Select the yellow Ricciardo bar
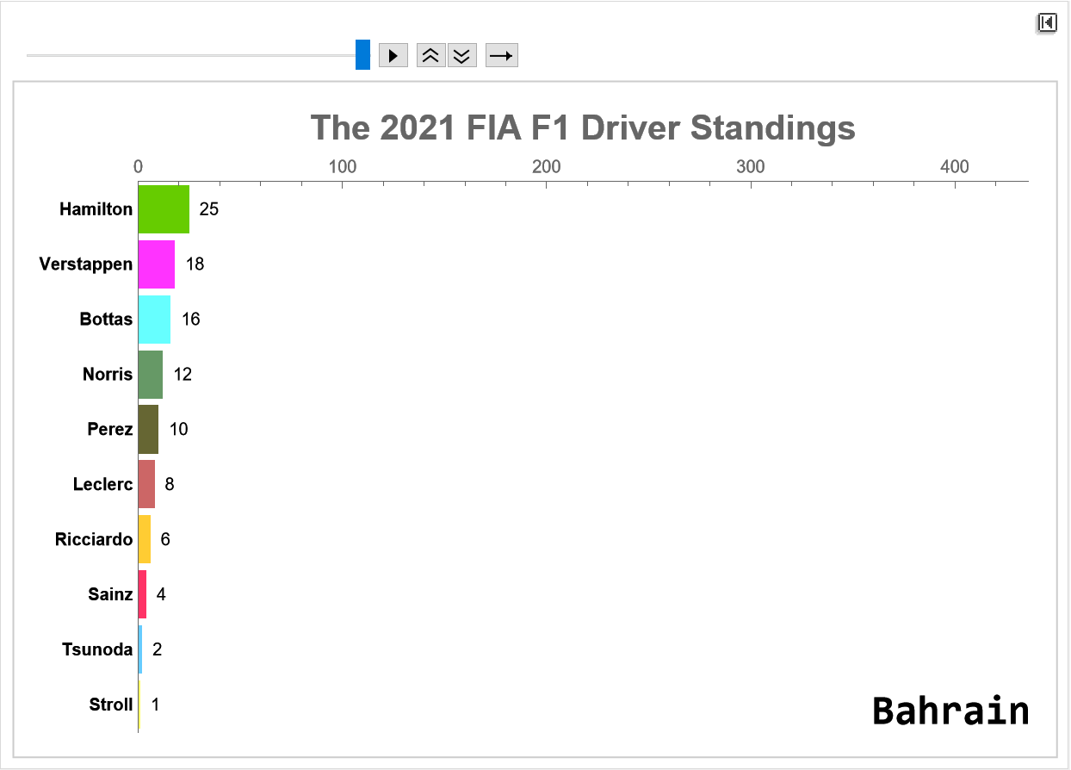Image resolution: width=1071 pixels, height=770 pixels. pos(145,539)
